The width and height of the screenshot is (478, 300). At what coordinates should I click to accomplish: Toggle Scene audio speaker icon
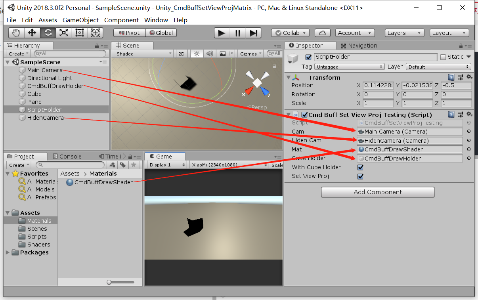coord(210,54)
